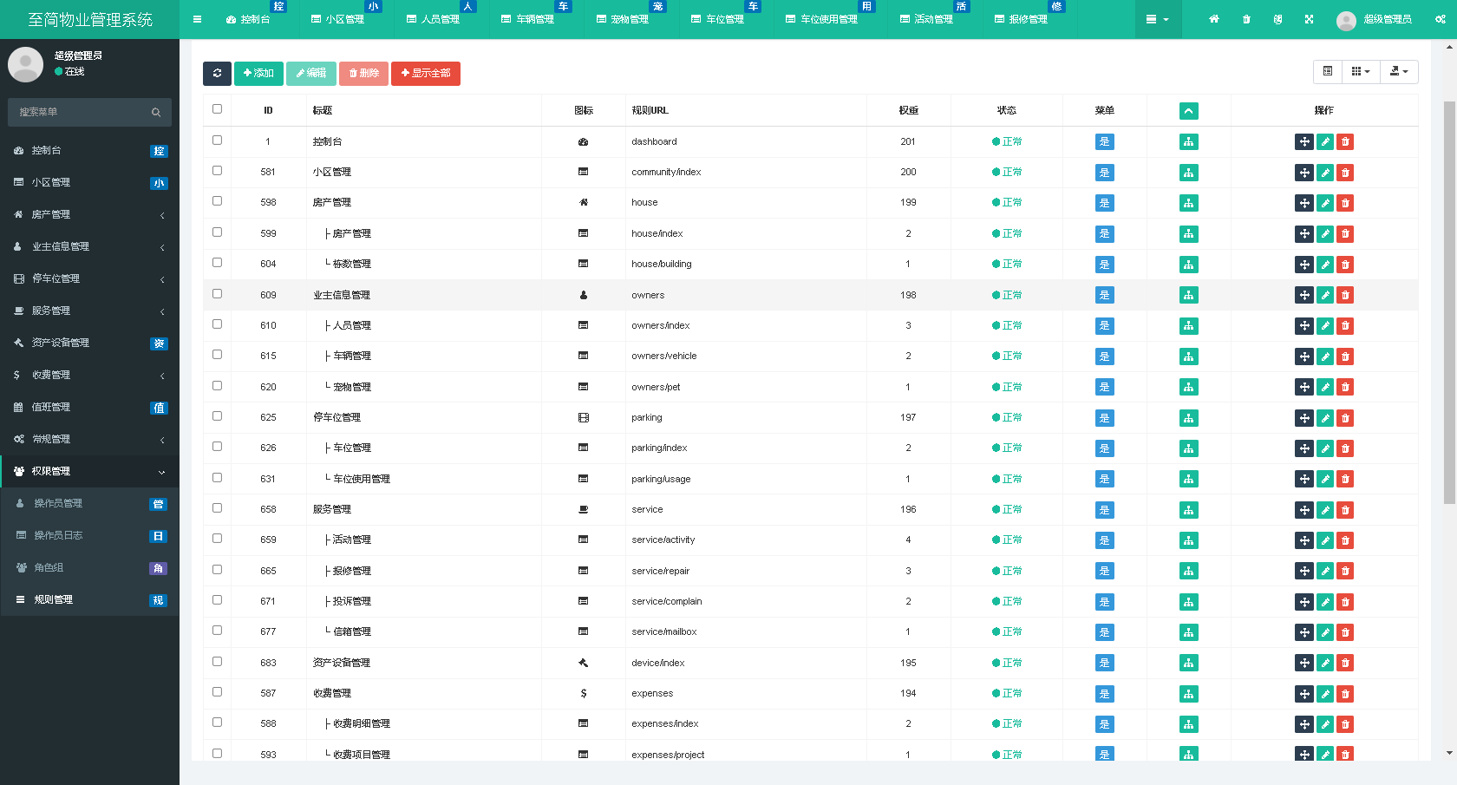Image resolution: width=1457 pixels, height=785 pixels.
Task: Click the fullscreen icon in top bar
Action: click(1309, 19)
